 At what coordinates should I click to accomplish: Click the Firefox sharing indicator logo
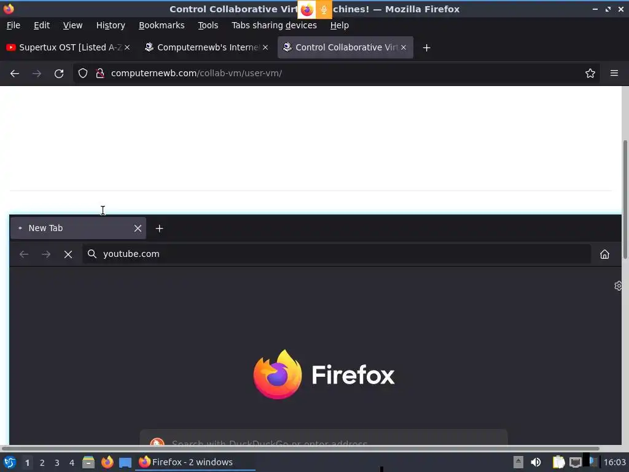coord(307,10)
